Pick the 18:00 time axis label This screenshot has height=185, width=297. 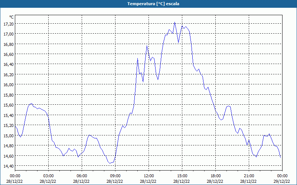pyautogui.click(x=216, y=176)
